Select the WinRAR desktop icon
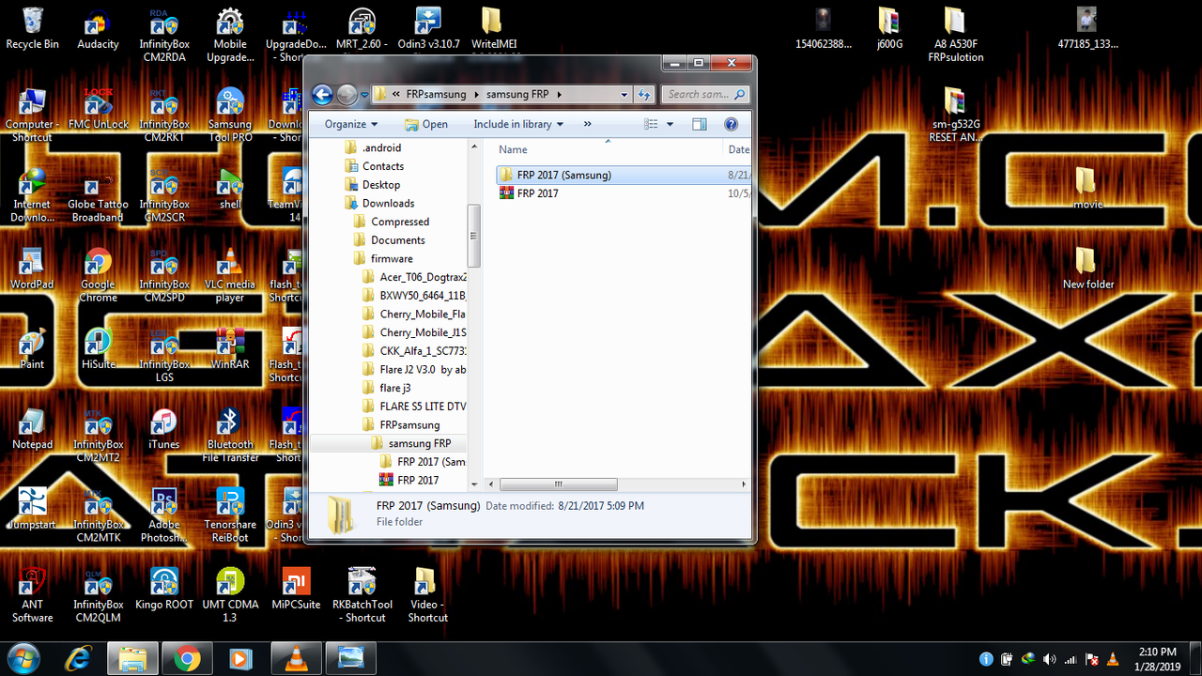 (230, 348)
